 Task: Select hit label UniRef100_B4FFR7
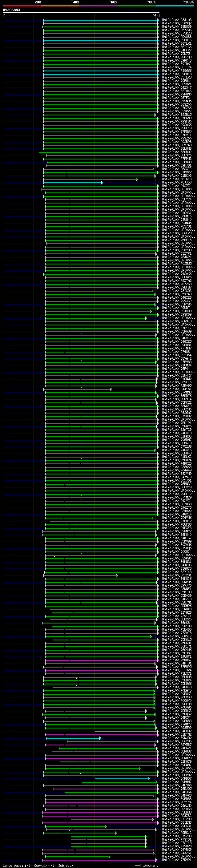177,50
